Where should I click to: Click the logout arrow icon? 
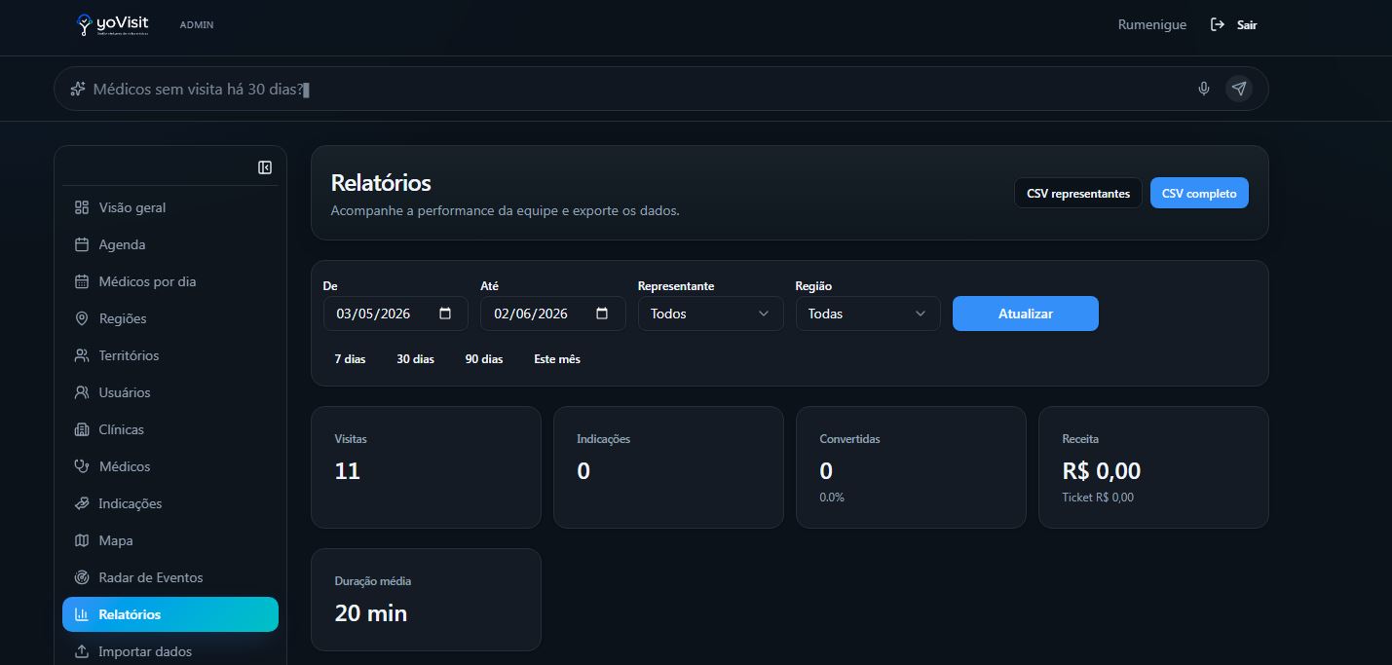pyautogui.click(x=1218, y=24)
